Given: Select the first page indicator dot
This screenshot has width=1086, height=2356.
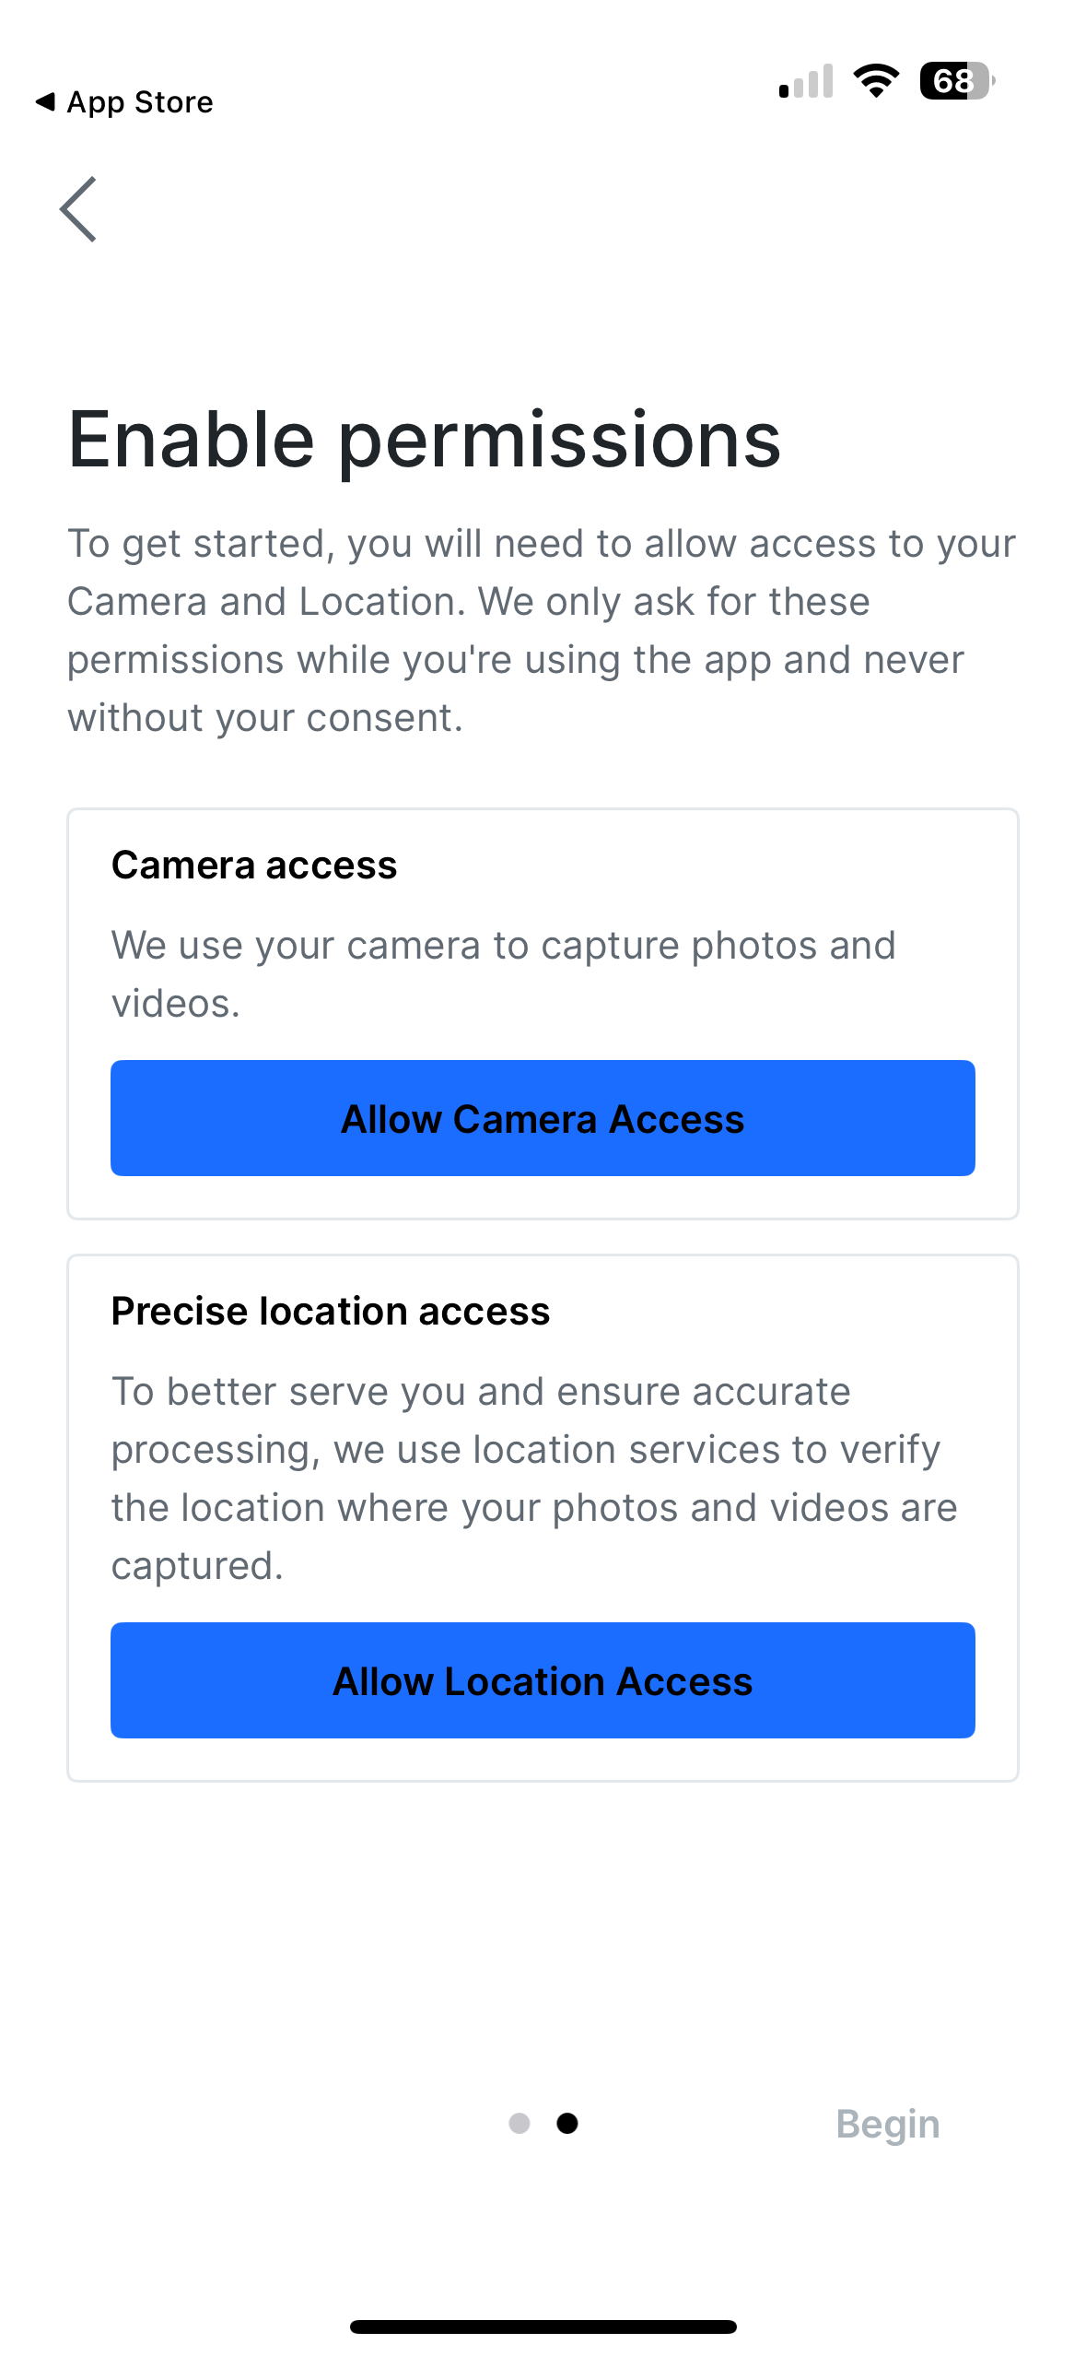Looking at the screenshot, I should [520, 2124].
